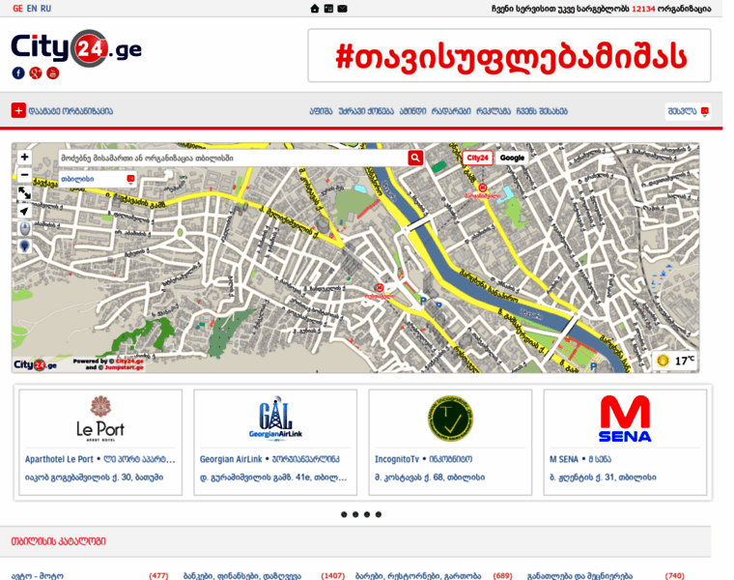Open the ავტო - მოტო category

tap(38, 575)
